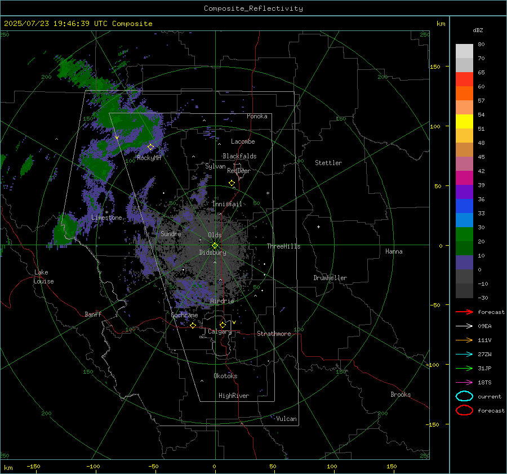Select the cyan 'current' ellipse legend icon
This screenshot has height=474, width=507.
pos(464,396)
